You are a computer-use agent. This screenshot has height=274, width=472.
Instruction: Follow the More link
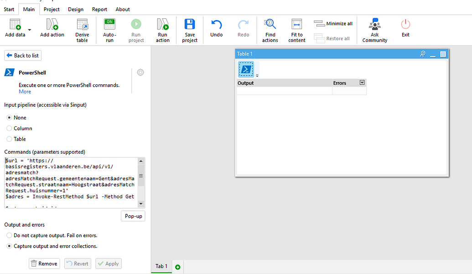tap(25, 92)
